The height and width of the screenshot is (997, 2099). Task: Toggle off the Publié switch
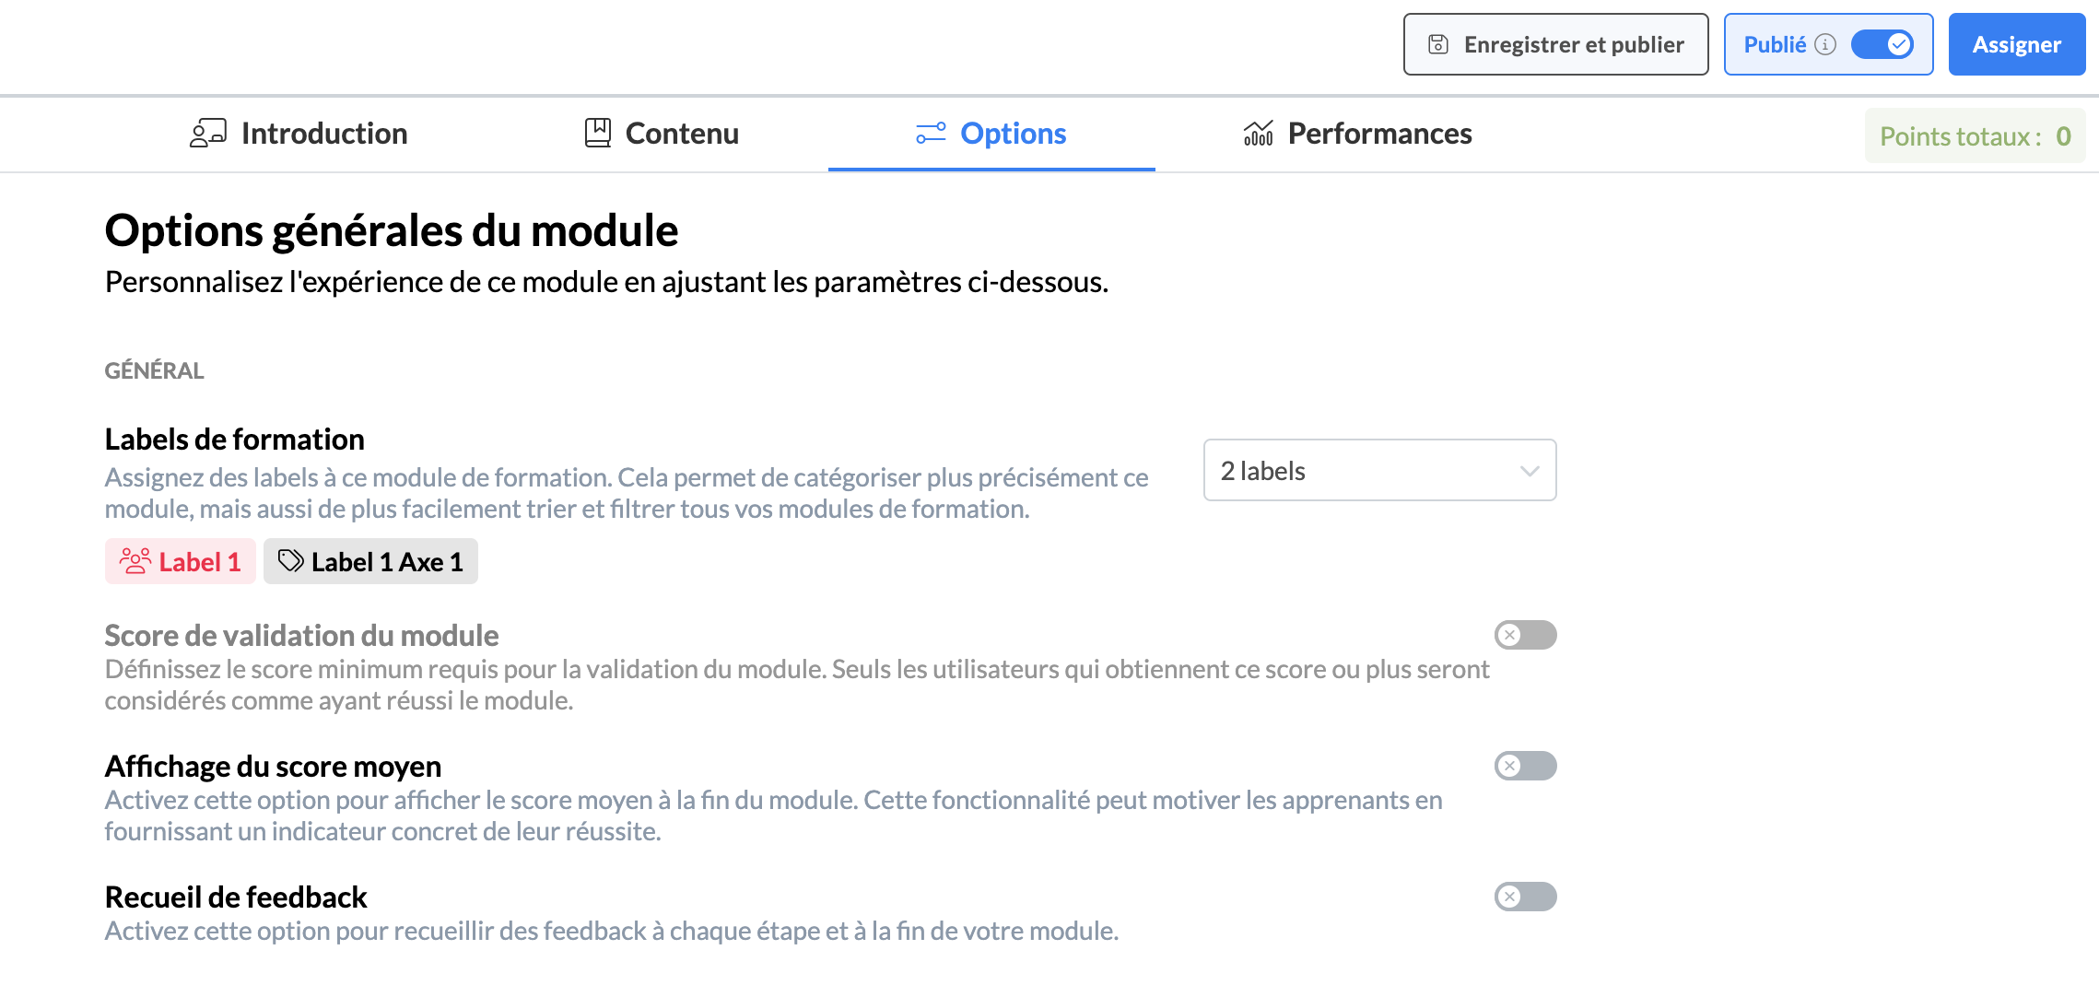[1882, 44]
